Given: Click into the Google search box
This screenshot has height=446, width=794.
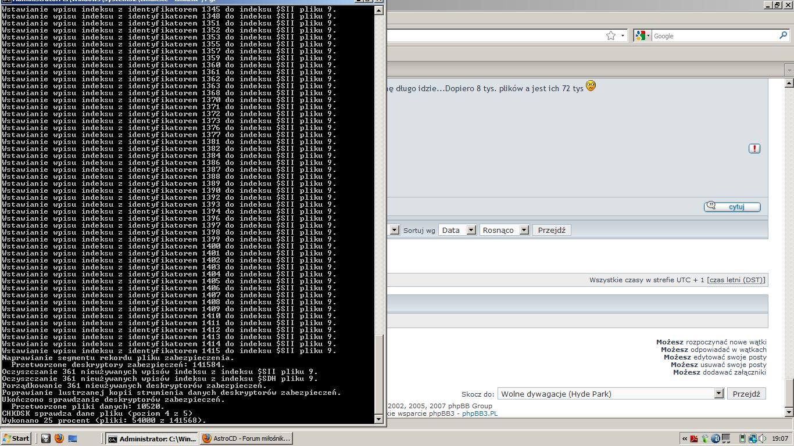Looking at the screenshot, I should tap(714, 36).
